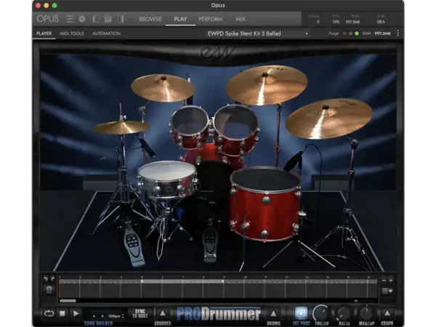
Task: Click the middle purge indicator dot
Action: (x=351, y=33)
